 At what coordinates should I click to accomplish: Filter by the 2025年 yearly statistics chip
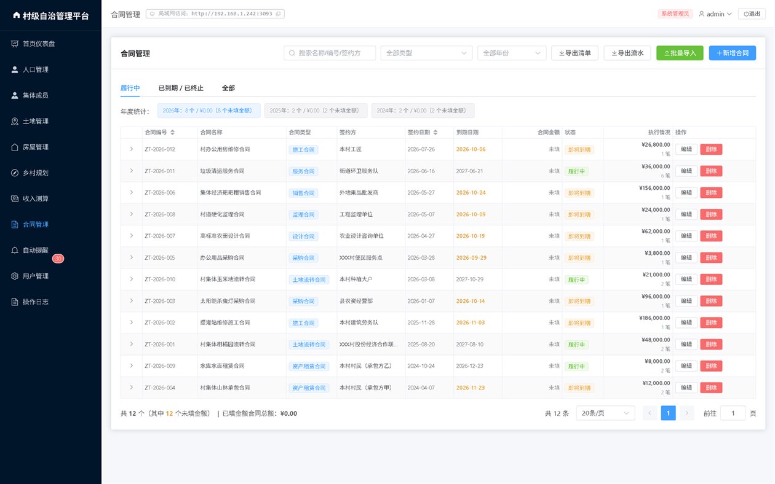316,111
